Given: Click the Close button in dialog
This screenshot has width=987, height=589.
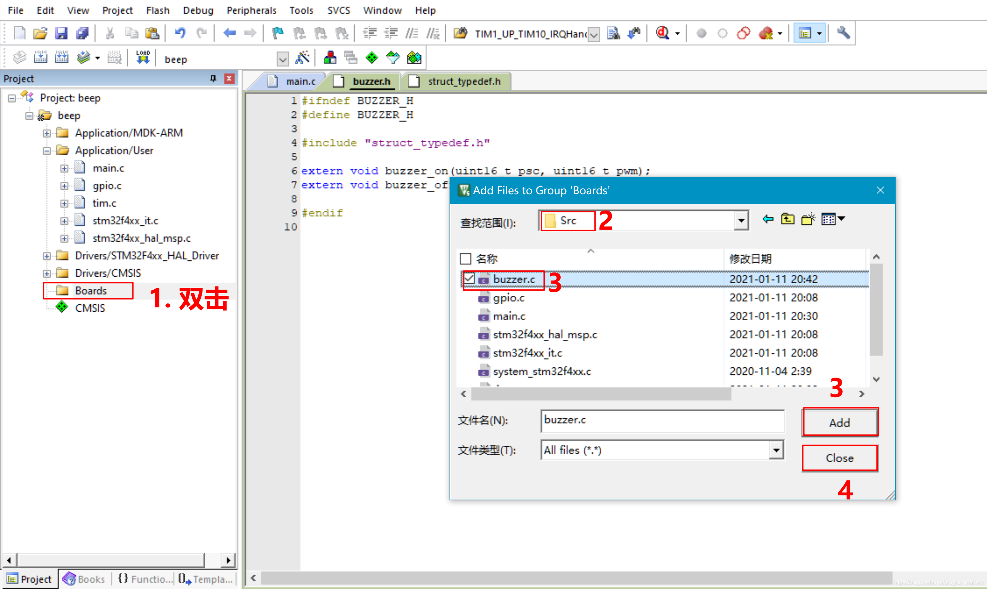Looking at the screenshot, I should [x=839, y=458].
